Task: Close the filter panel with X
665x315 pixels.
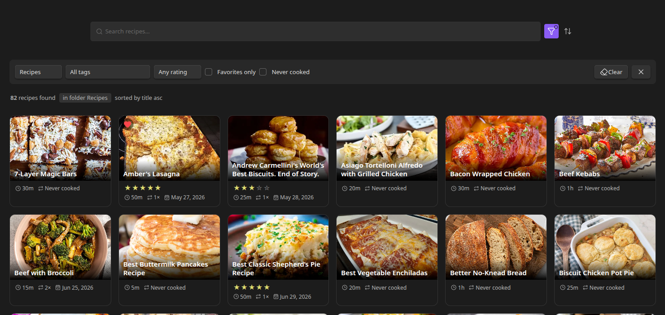Action: pos(641,72)
